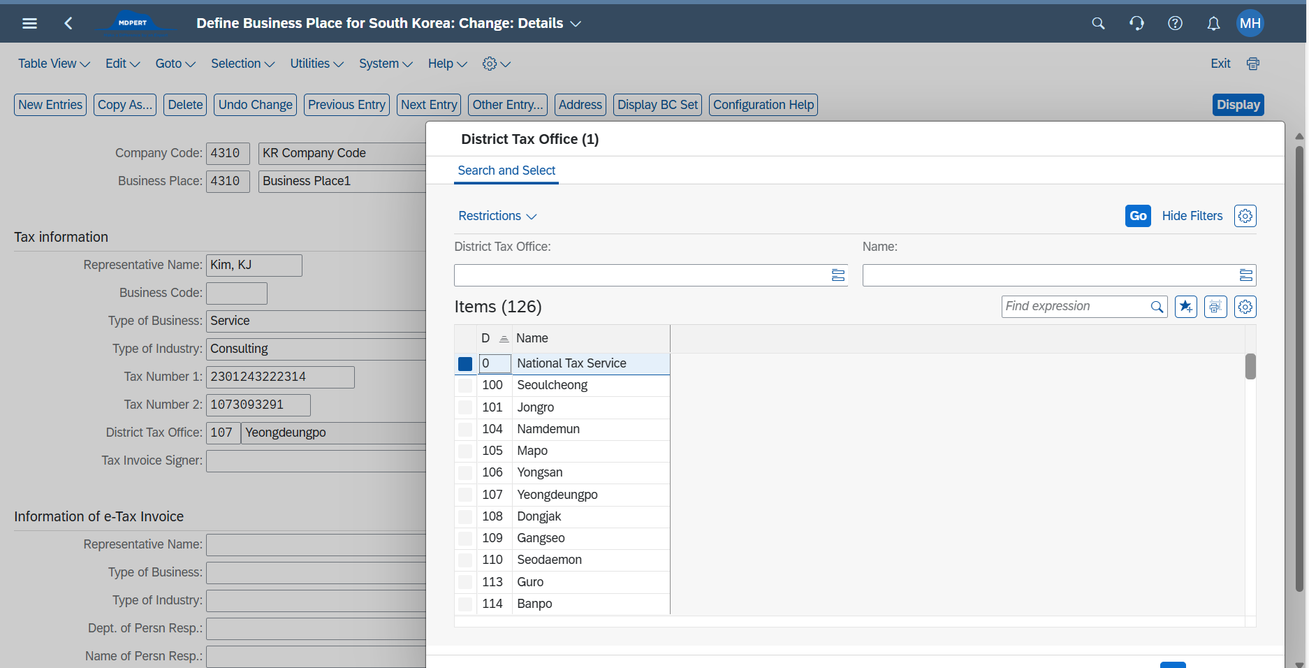1309x668 pixels.
Task: Click the Address button
Action: pyautogui.click(x=580, y=105)
